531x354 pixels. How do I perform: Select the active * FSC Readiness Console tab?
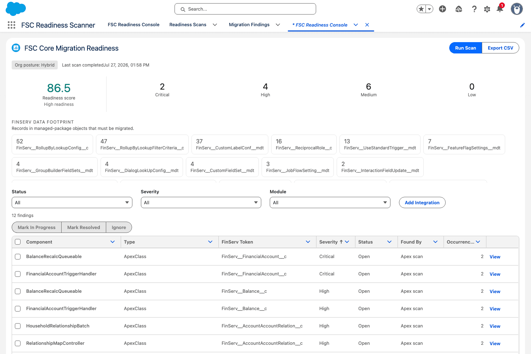pyautogui.click(x=320, y=25)
